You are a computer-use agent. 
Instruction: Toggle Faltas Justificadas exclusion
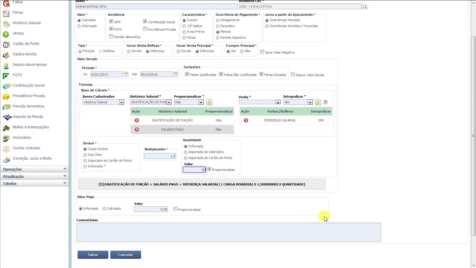tap(187, 74)
